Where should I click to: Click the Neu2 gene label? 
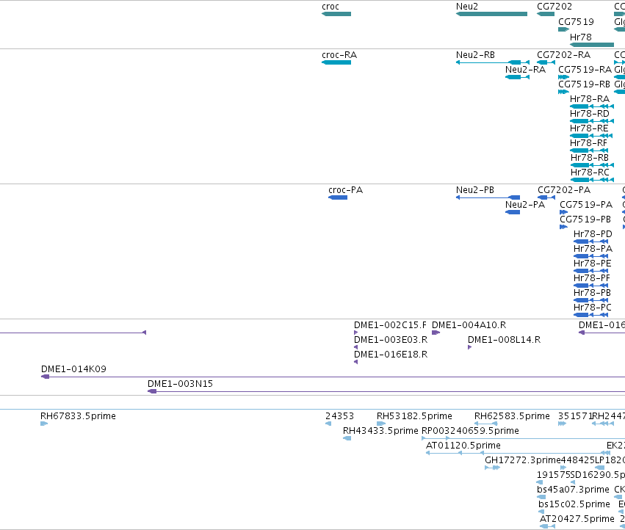click(467, 7)
